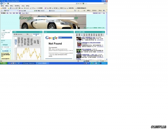Click the Home icon in command bar
This screenshot has height=129, width=168.
pyautogui.click(x=75, y=10)
